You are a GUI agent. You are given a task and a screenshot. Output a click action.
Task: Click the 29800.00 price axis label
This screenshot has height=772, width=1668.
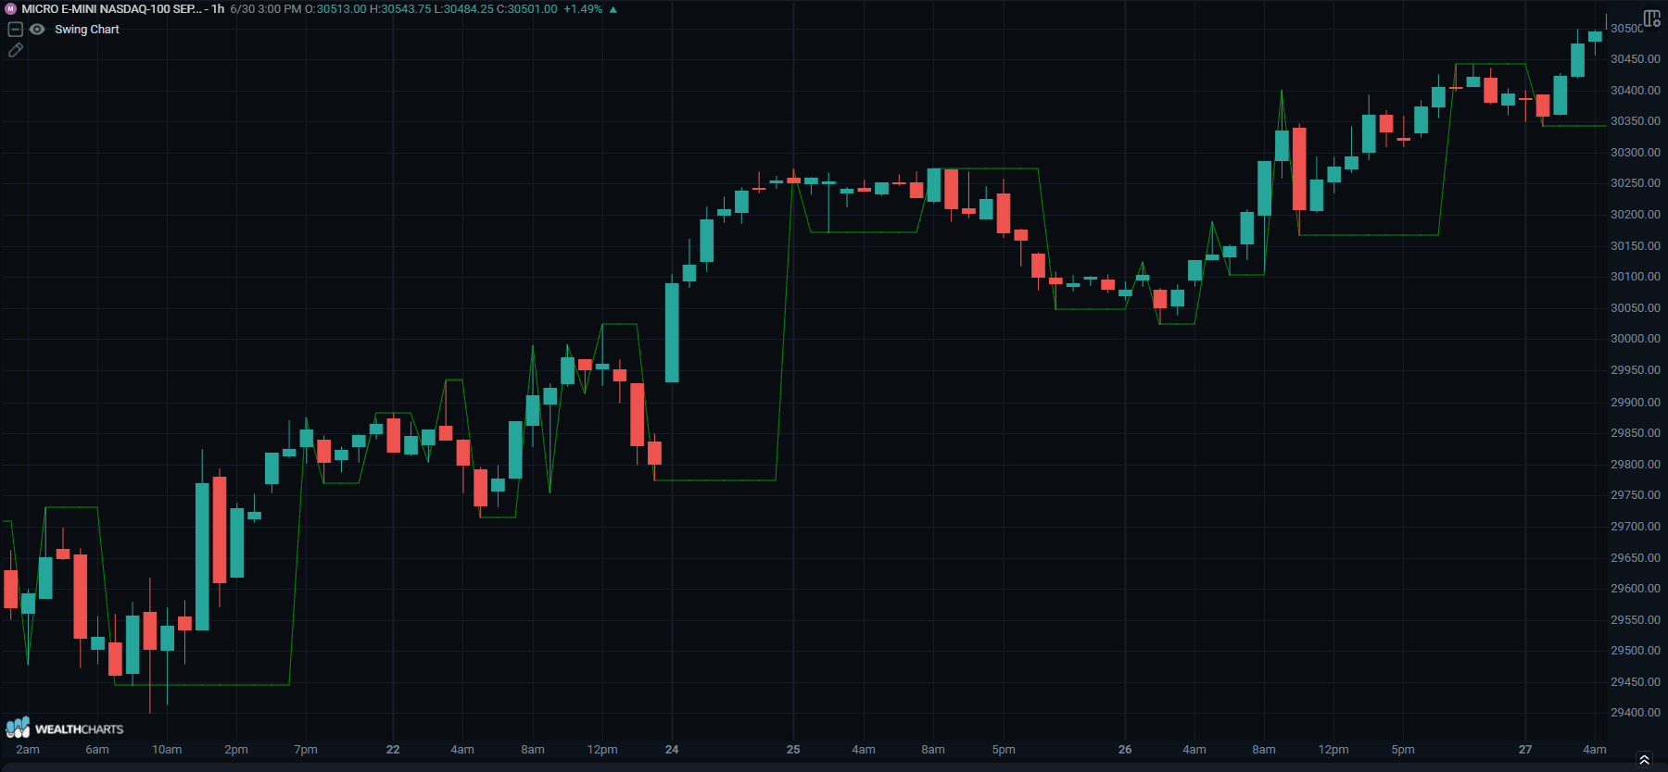pos(1636,465)
